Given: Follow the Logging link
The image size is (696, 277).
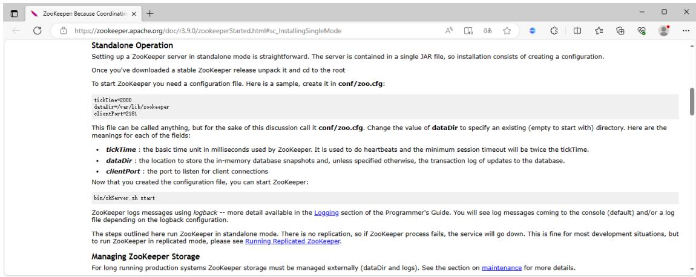Looking at the screenshot, I should pyautogui.click(x=326, y=213).
